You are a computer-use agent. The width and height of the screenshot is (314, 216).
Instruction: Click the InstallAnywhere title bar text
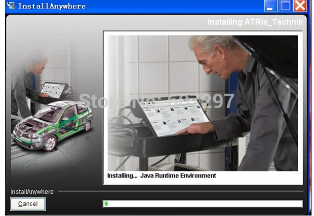52,6
